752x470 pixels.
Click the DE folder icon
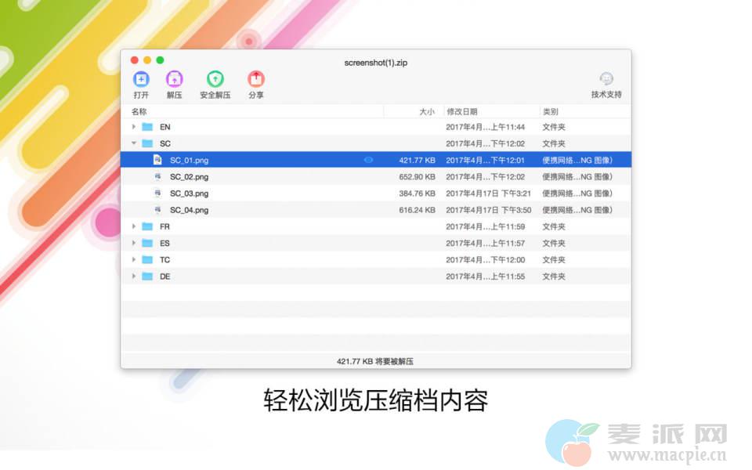[147, 277]
